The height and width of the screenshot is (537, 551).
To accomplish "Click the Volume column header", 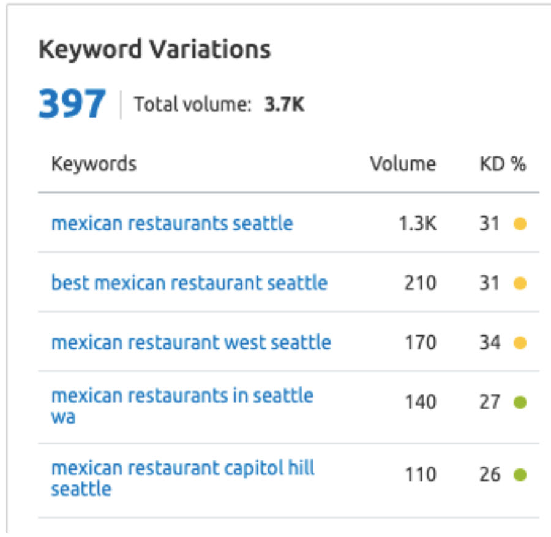I will click(403, 164).
